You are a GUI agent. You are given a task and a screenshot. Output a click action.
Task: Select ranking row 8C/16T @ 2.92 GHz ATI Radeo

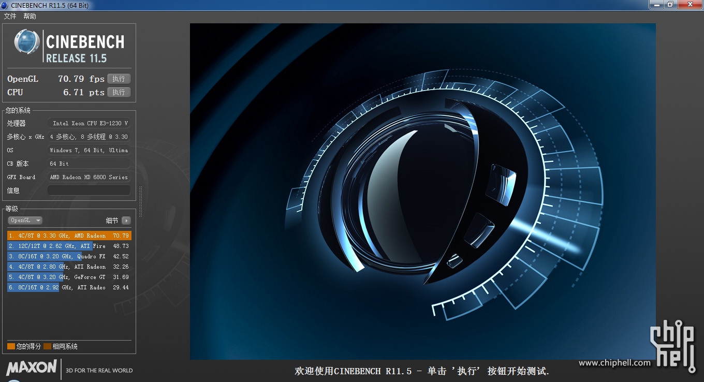[x=69, y=287]
